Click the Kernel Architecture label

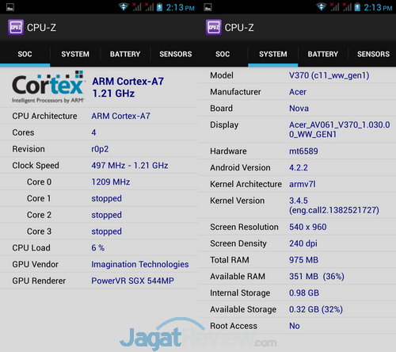(246, 184)
